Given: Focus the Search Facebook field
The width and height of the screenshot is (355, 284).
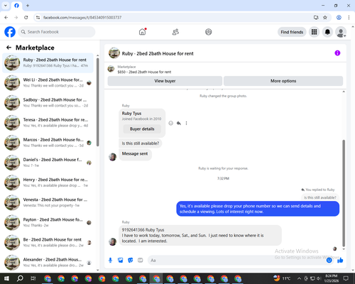Looking at the screenshot, I should [x=57, y=32].
